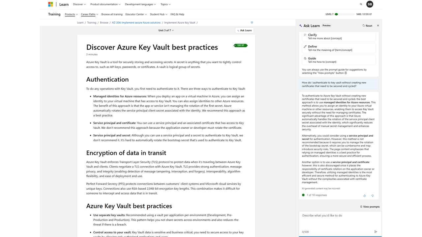
Task: Click the thumbs up feedback icon
Action: [364, 196]
